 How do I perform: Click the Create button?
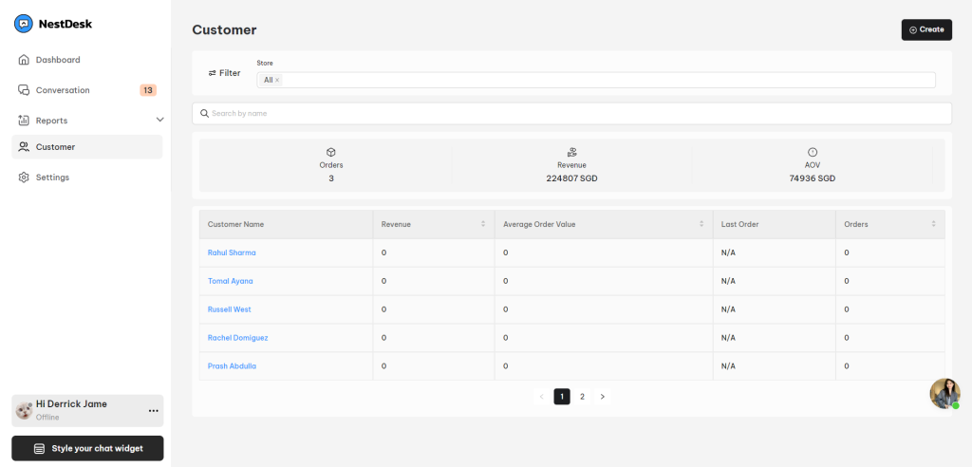click(x=926, y=29)
